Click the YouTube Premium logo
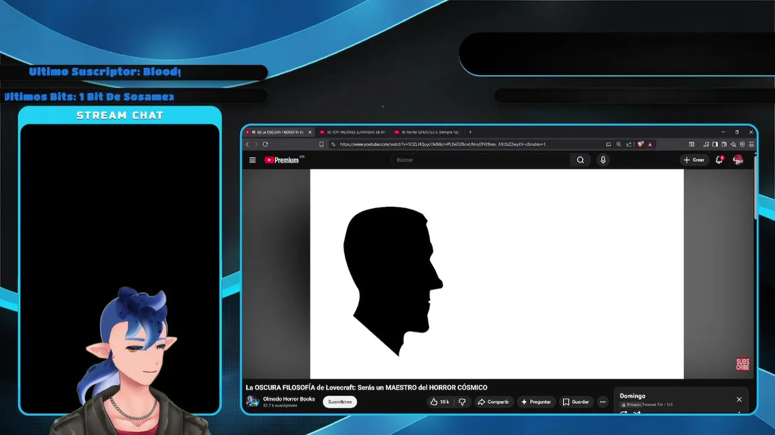775x435 pixels. [282, 160]
